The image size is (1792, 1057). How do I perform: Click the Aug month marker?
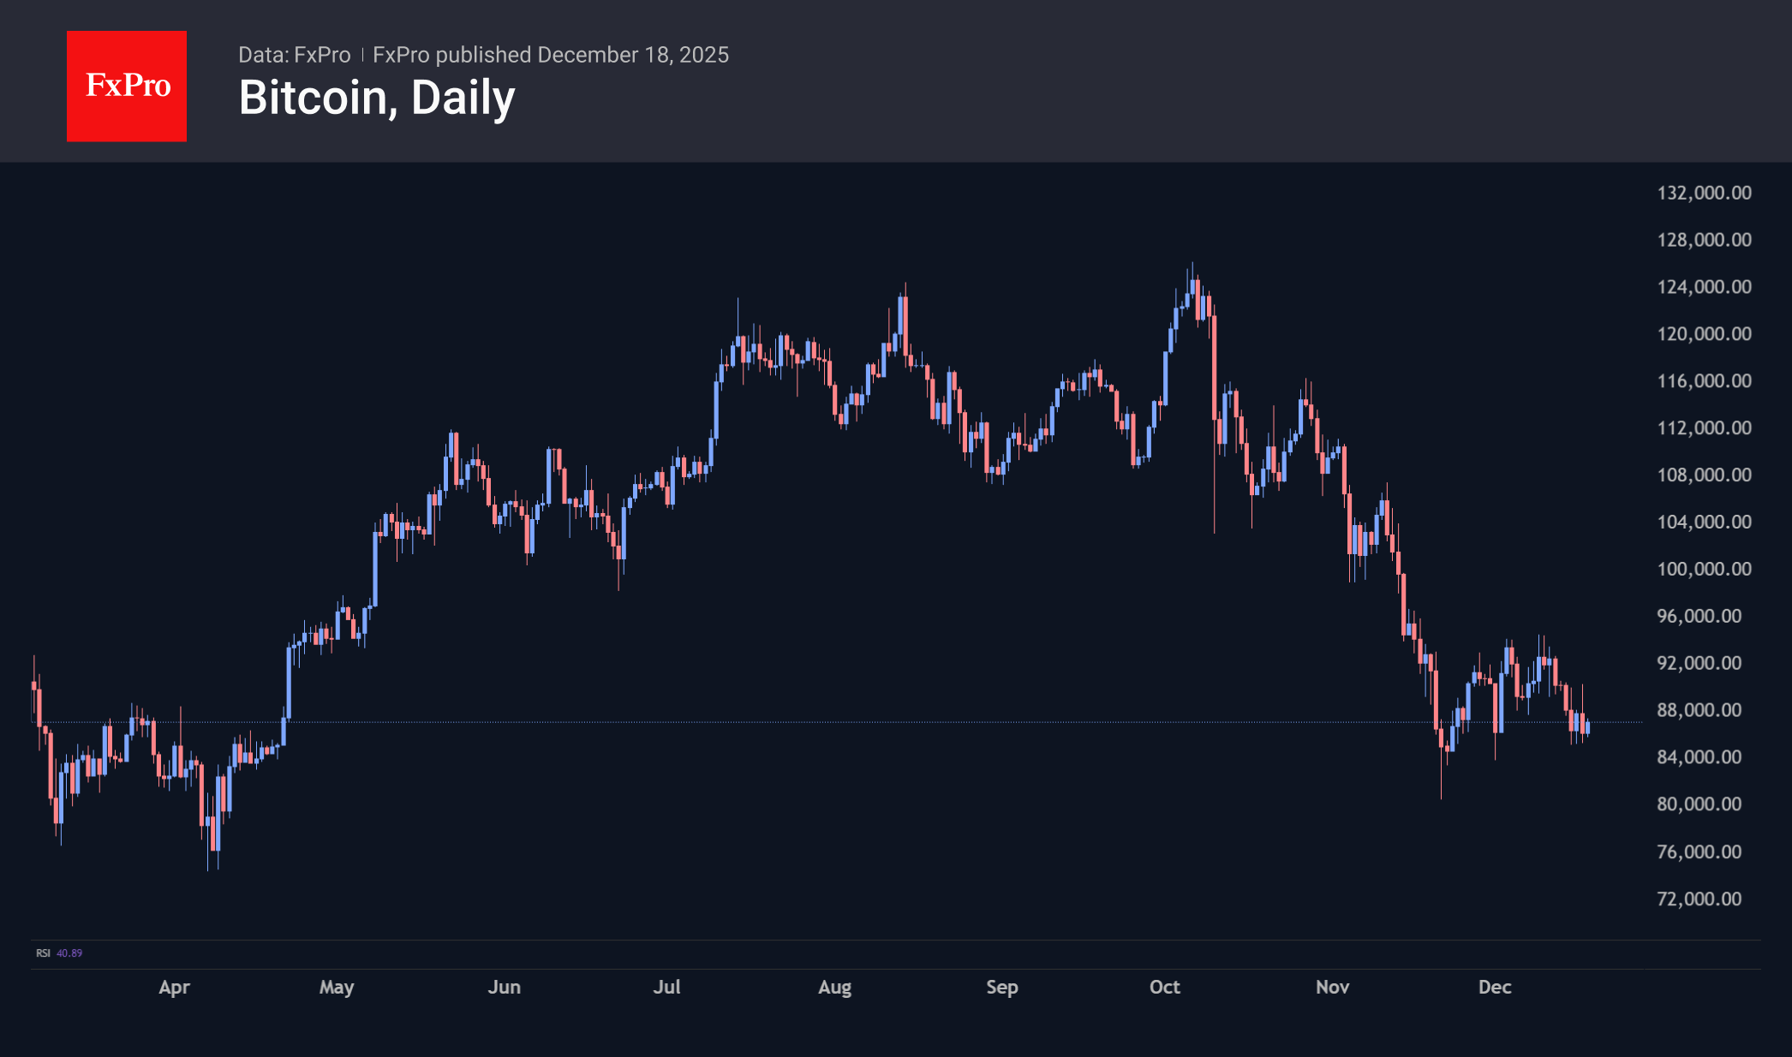[x=834, y=987]
